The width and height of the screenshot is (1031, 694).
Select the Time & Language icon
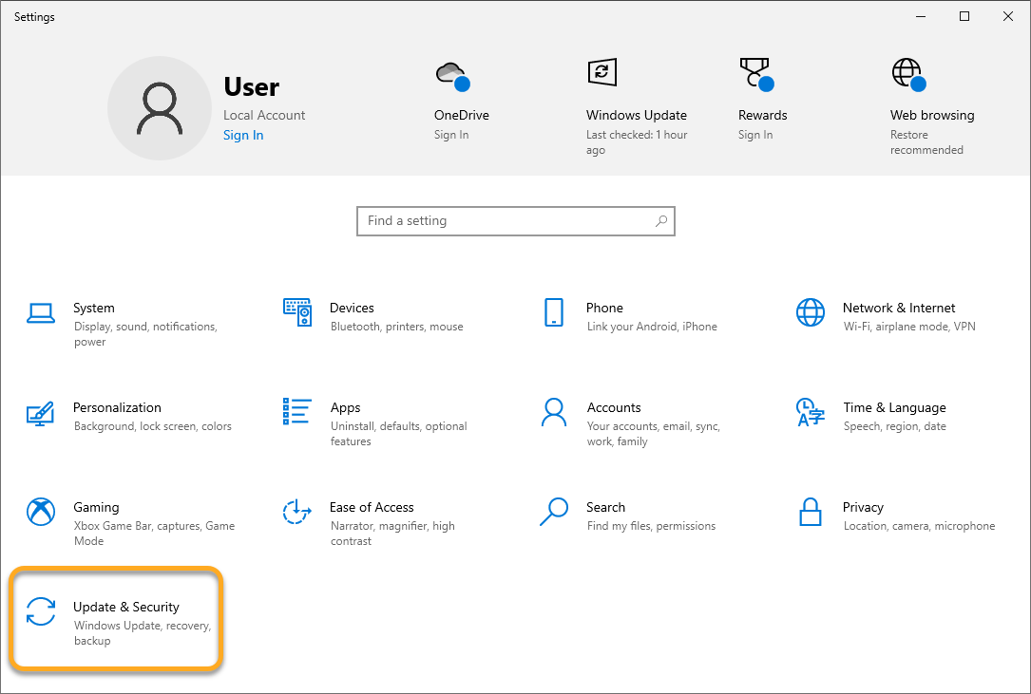point(811,412)
